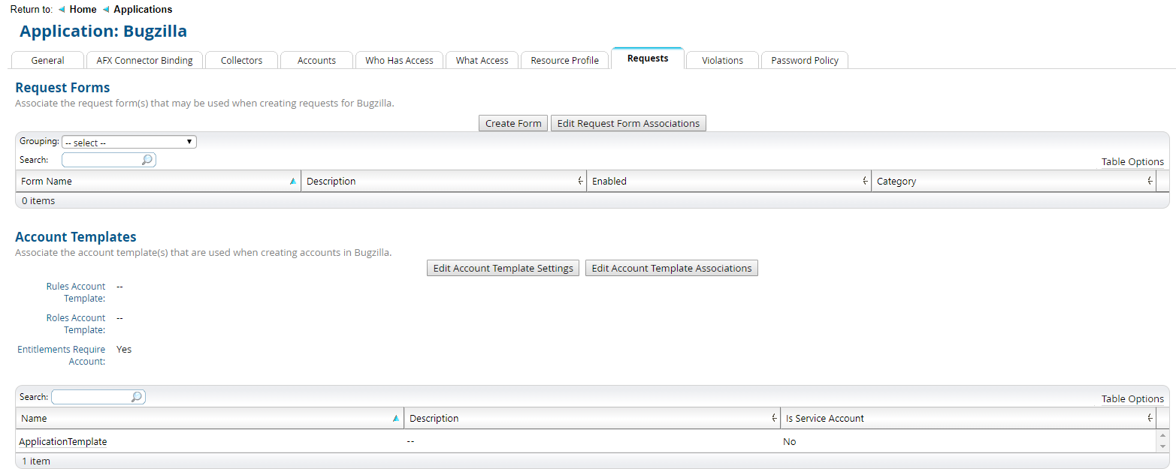The height and width of the screenshot is (469, 1176).
Task: Click the search magnifier icon in Request Forms
Action: click(147, 160)
